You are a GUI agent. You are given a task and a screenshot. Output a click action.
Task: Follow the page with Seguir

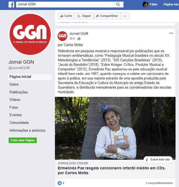click(84, 16)
